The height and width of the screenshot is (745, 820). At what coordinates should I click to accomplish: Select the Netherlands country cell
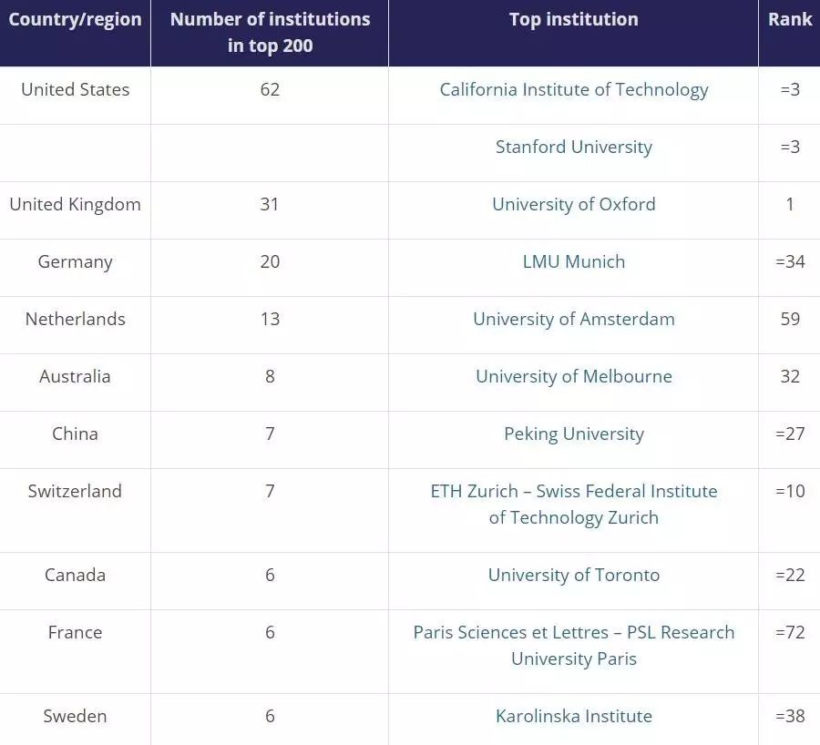click(75, 319)
